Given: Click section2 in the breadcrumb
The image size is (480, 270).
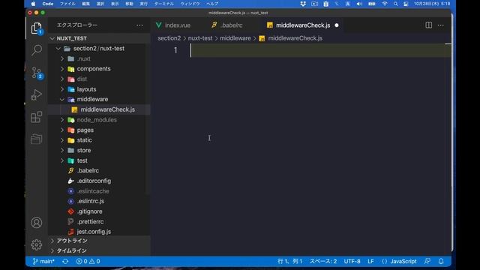Looking at the screenshot, I should (169, 38).
